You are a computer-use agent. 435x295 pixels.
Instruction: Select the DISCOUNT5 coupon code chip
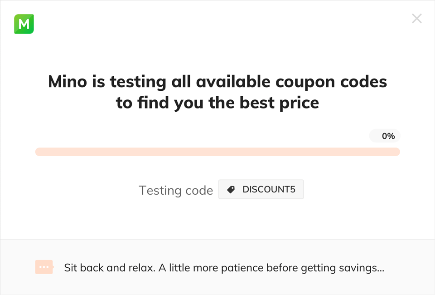[x=261, y=189]
